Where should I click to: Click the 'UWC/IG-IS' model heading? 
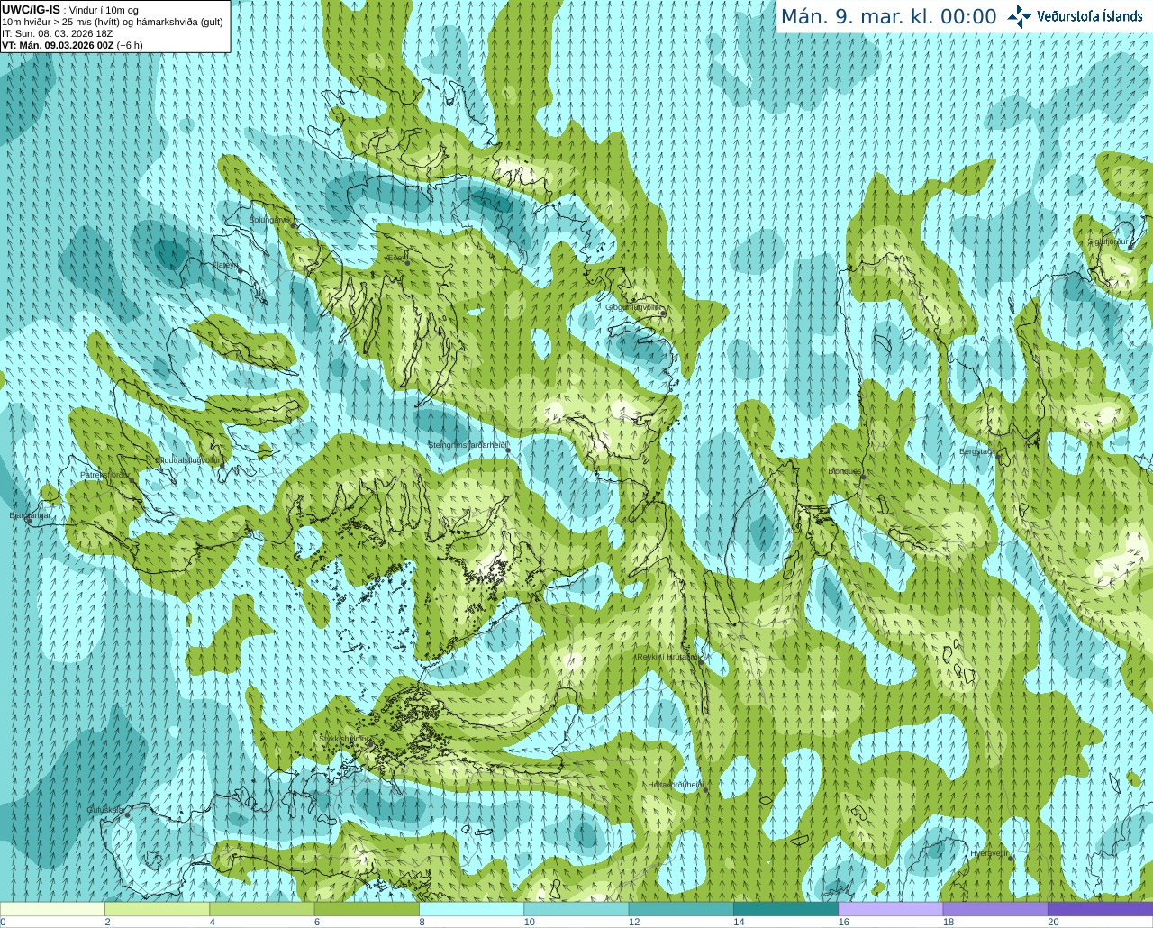[31, 10]
